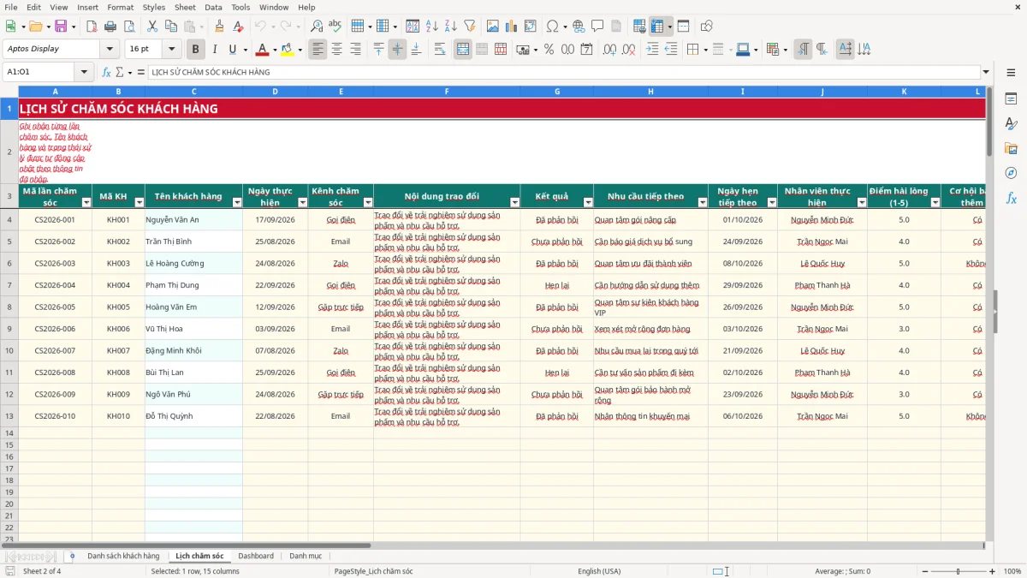Image resolution: width=1027 pixels, height=578 pixels.
Task: Insert Special Character omega icon
Action: click(552, 27)
